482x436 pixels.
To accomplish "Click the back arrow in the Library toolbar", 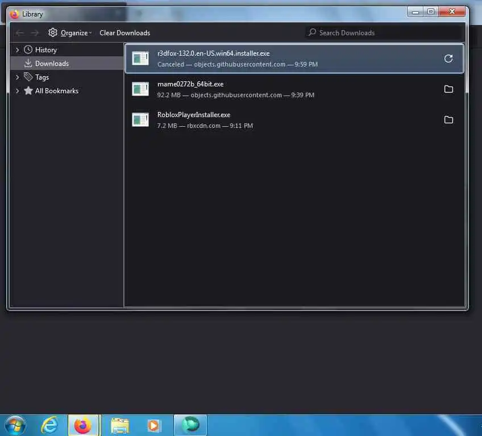I will pos(20,32).
